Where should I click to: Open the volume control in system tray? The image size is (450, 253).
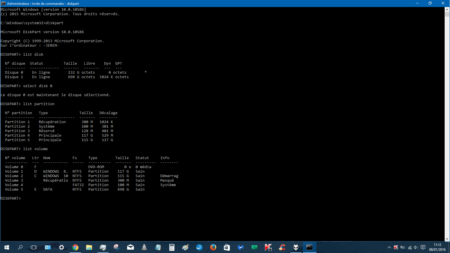pos(416,247)
